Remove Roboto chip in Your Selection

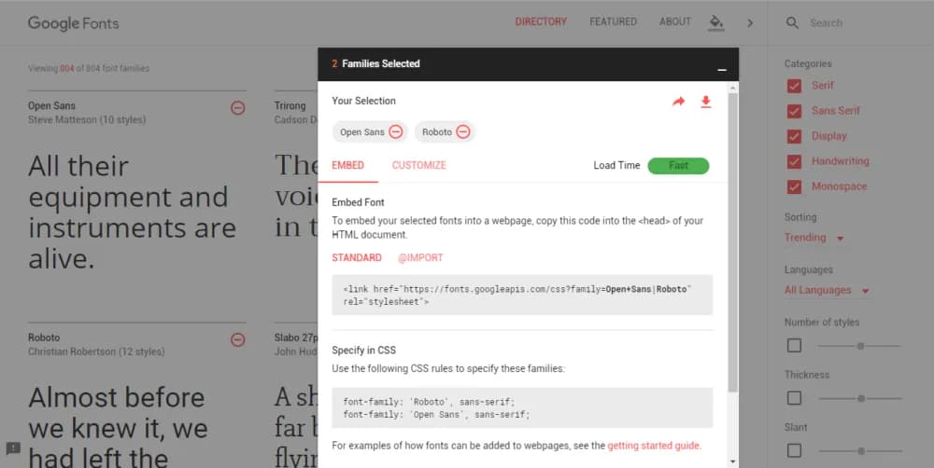463,132
